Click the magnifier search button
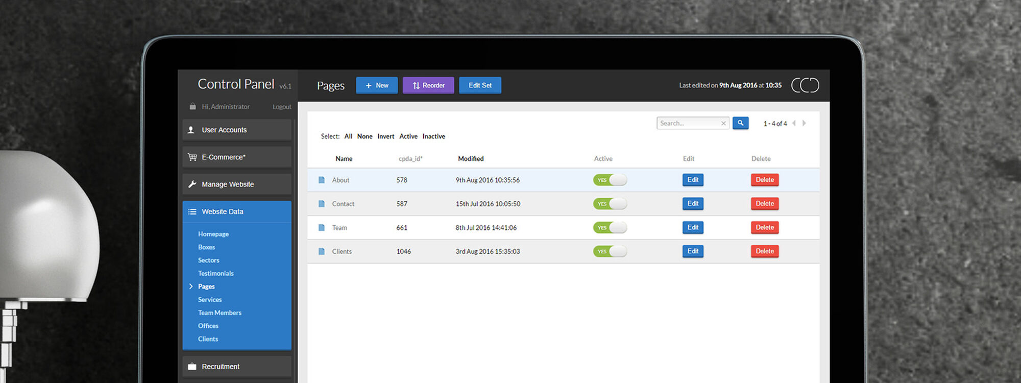1021x383 pixels. coord(740,123)
